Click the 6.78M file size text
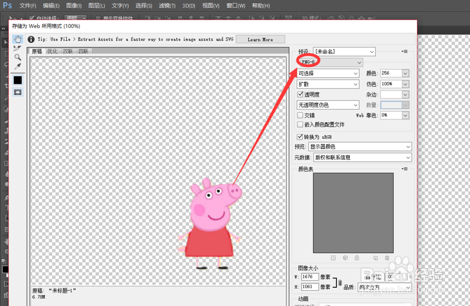Screen dimensions: 470x306 point(39,297)
